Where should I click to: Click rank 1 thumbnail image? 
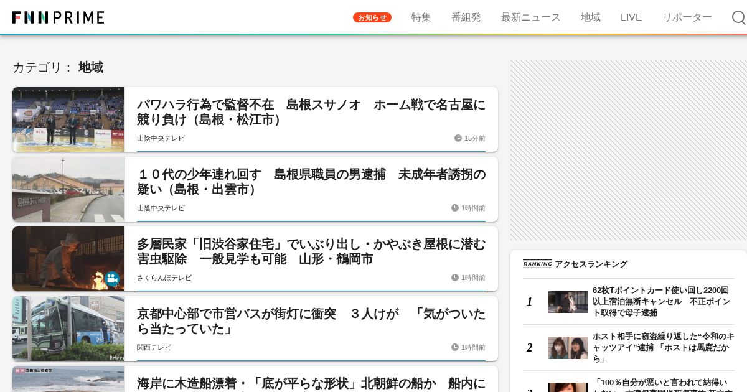[x=568, y=302]
